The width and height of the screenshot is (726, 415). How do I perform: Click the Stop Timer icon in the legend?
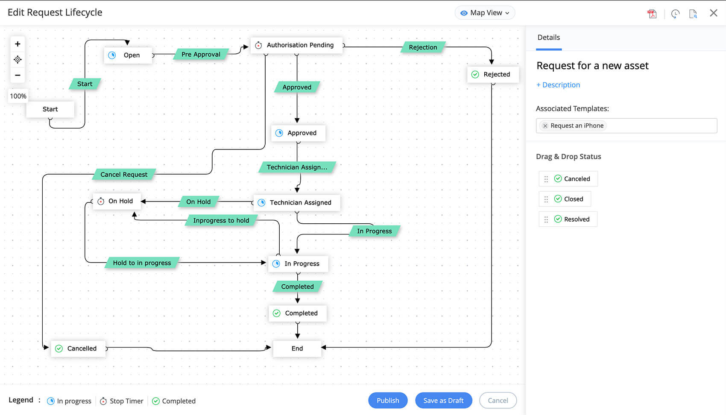(104, 401)
